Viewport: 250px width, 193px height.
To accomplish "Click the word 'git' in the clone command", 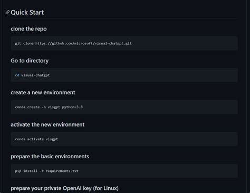I will (18, 43).
